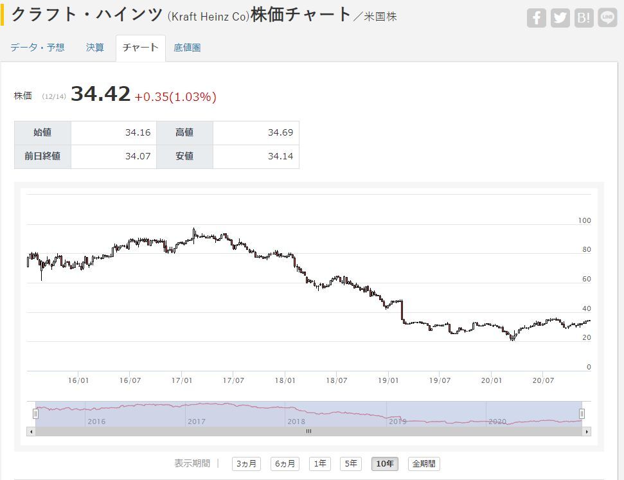Show the 全期間 chart range
The height and width of the screenshot is (480, 624).
[424, 464]
